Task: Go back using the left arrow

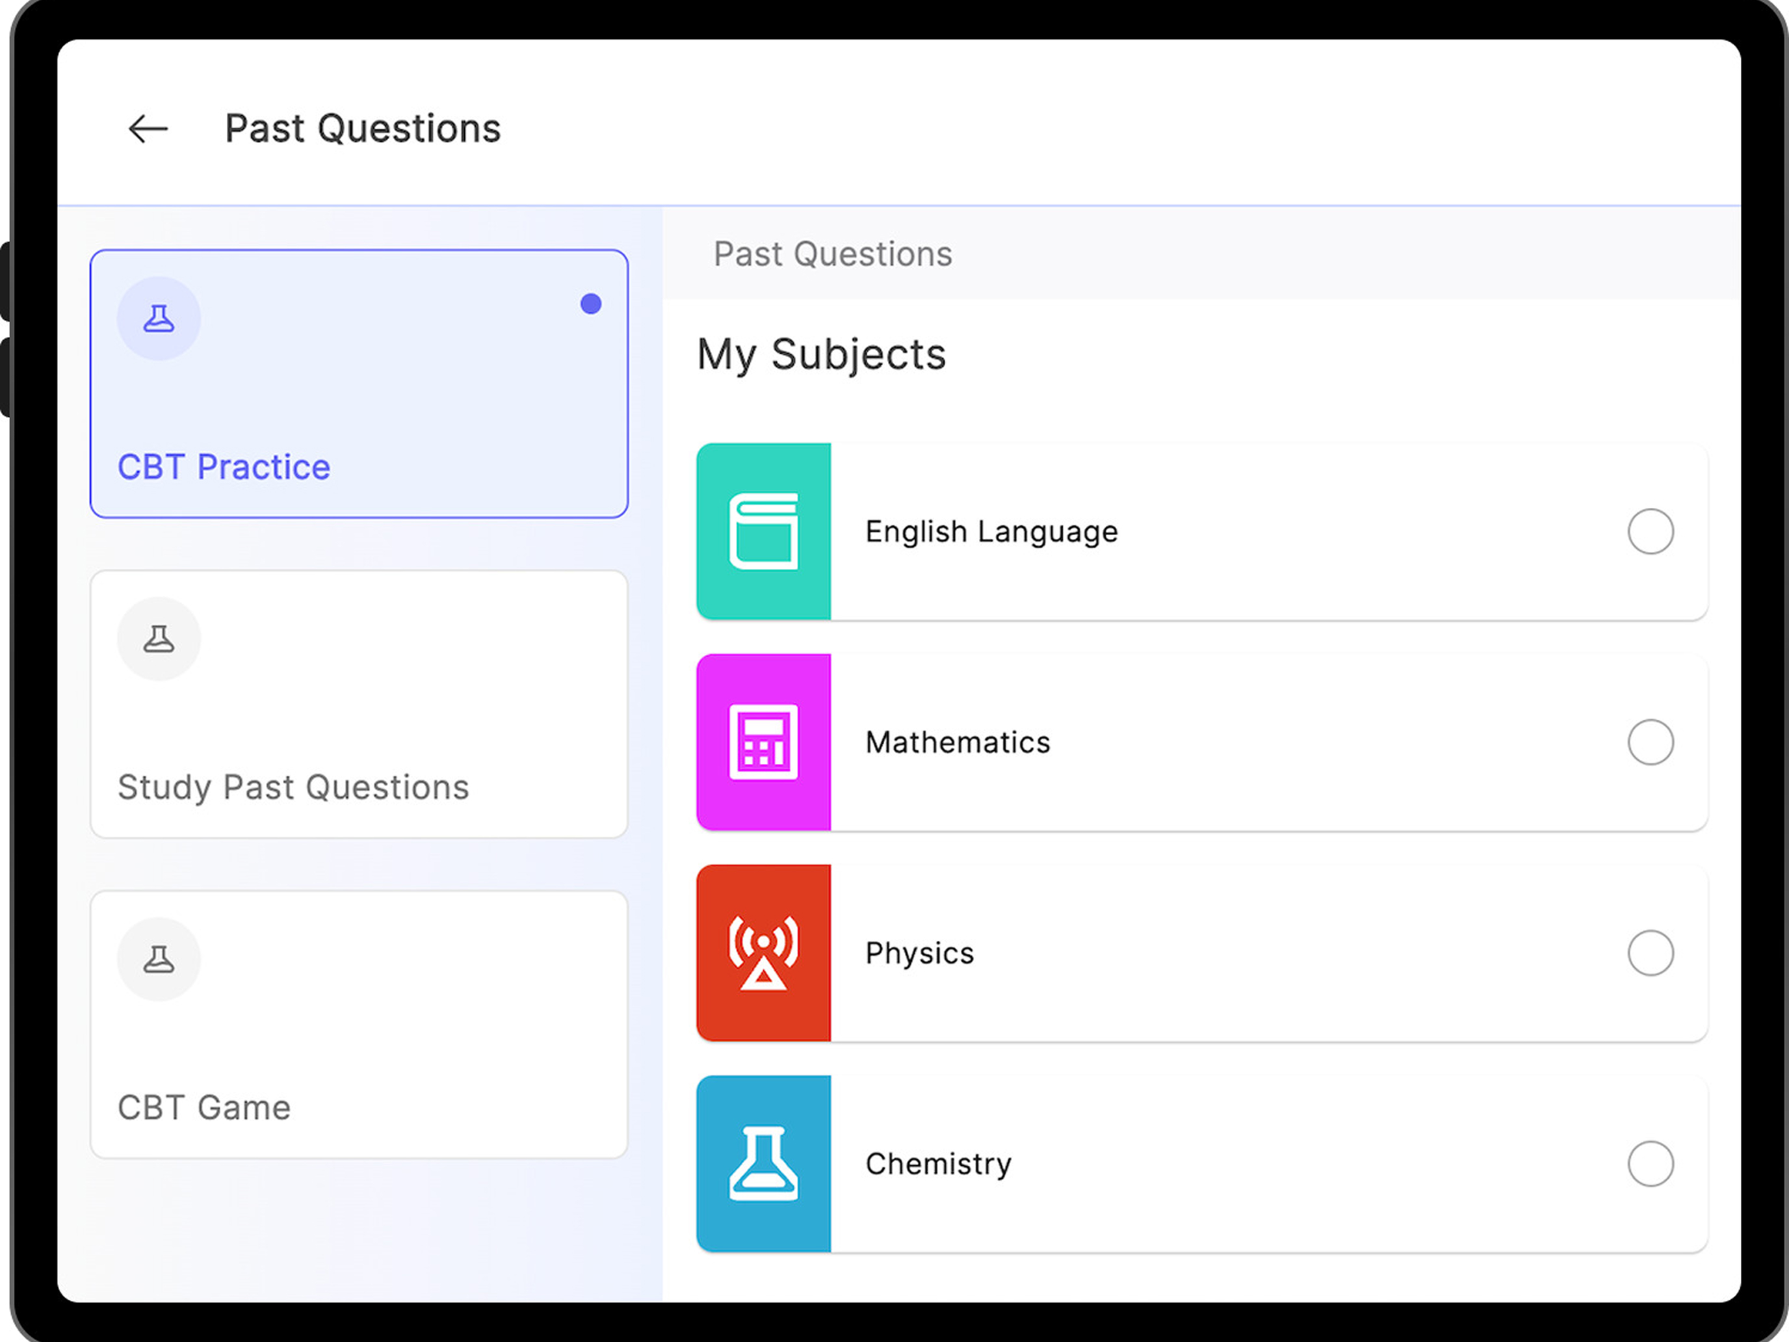Action: click(x=148, y=129)
